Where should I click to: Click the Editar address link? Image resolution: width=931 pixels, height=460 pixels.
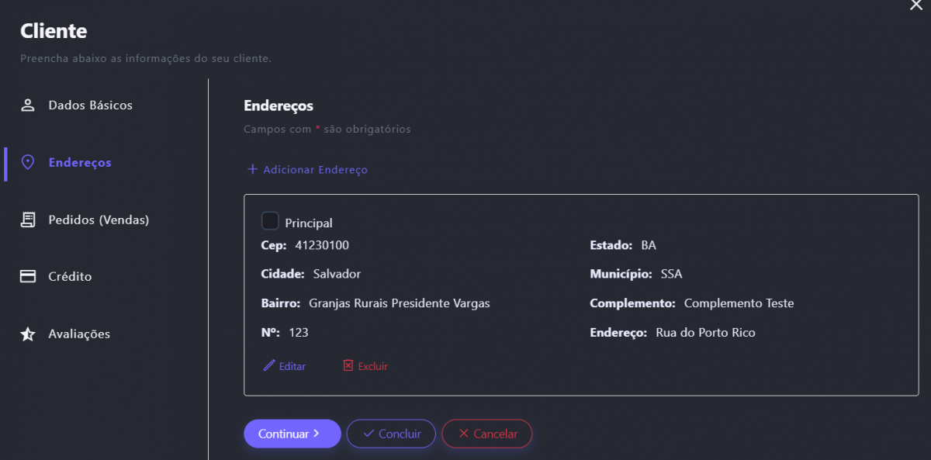pyautogui.click(x=292, y=366)
